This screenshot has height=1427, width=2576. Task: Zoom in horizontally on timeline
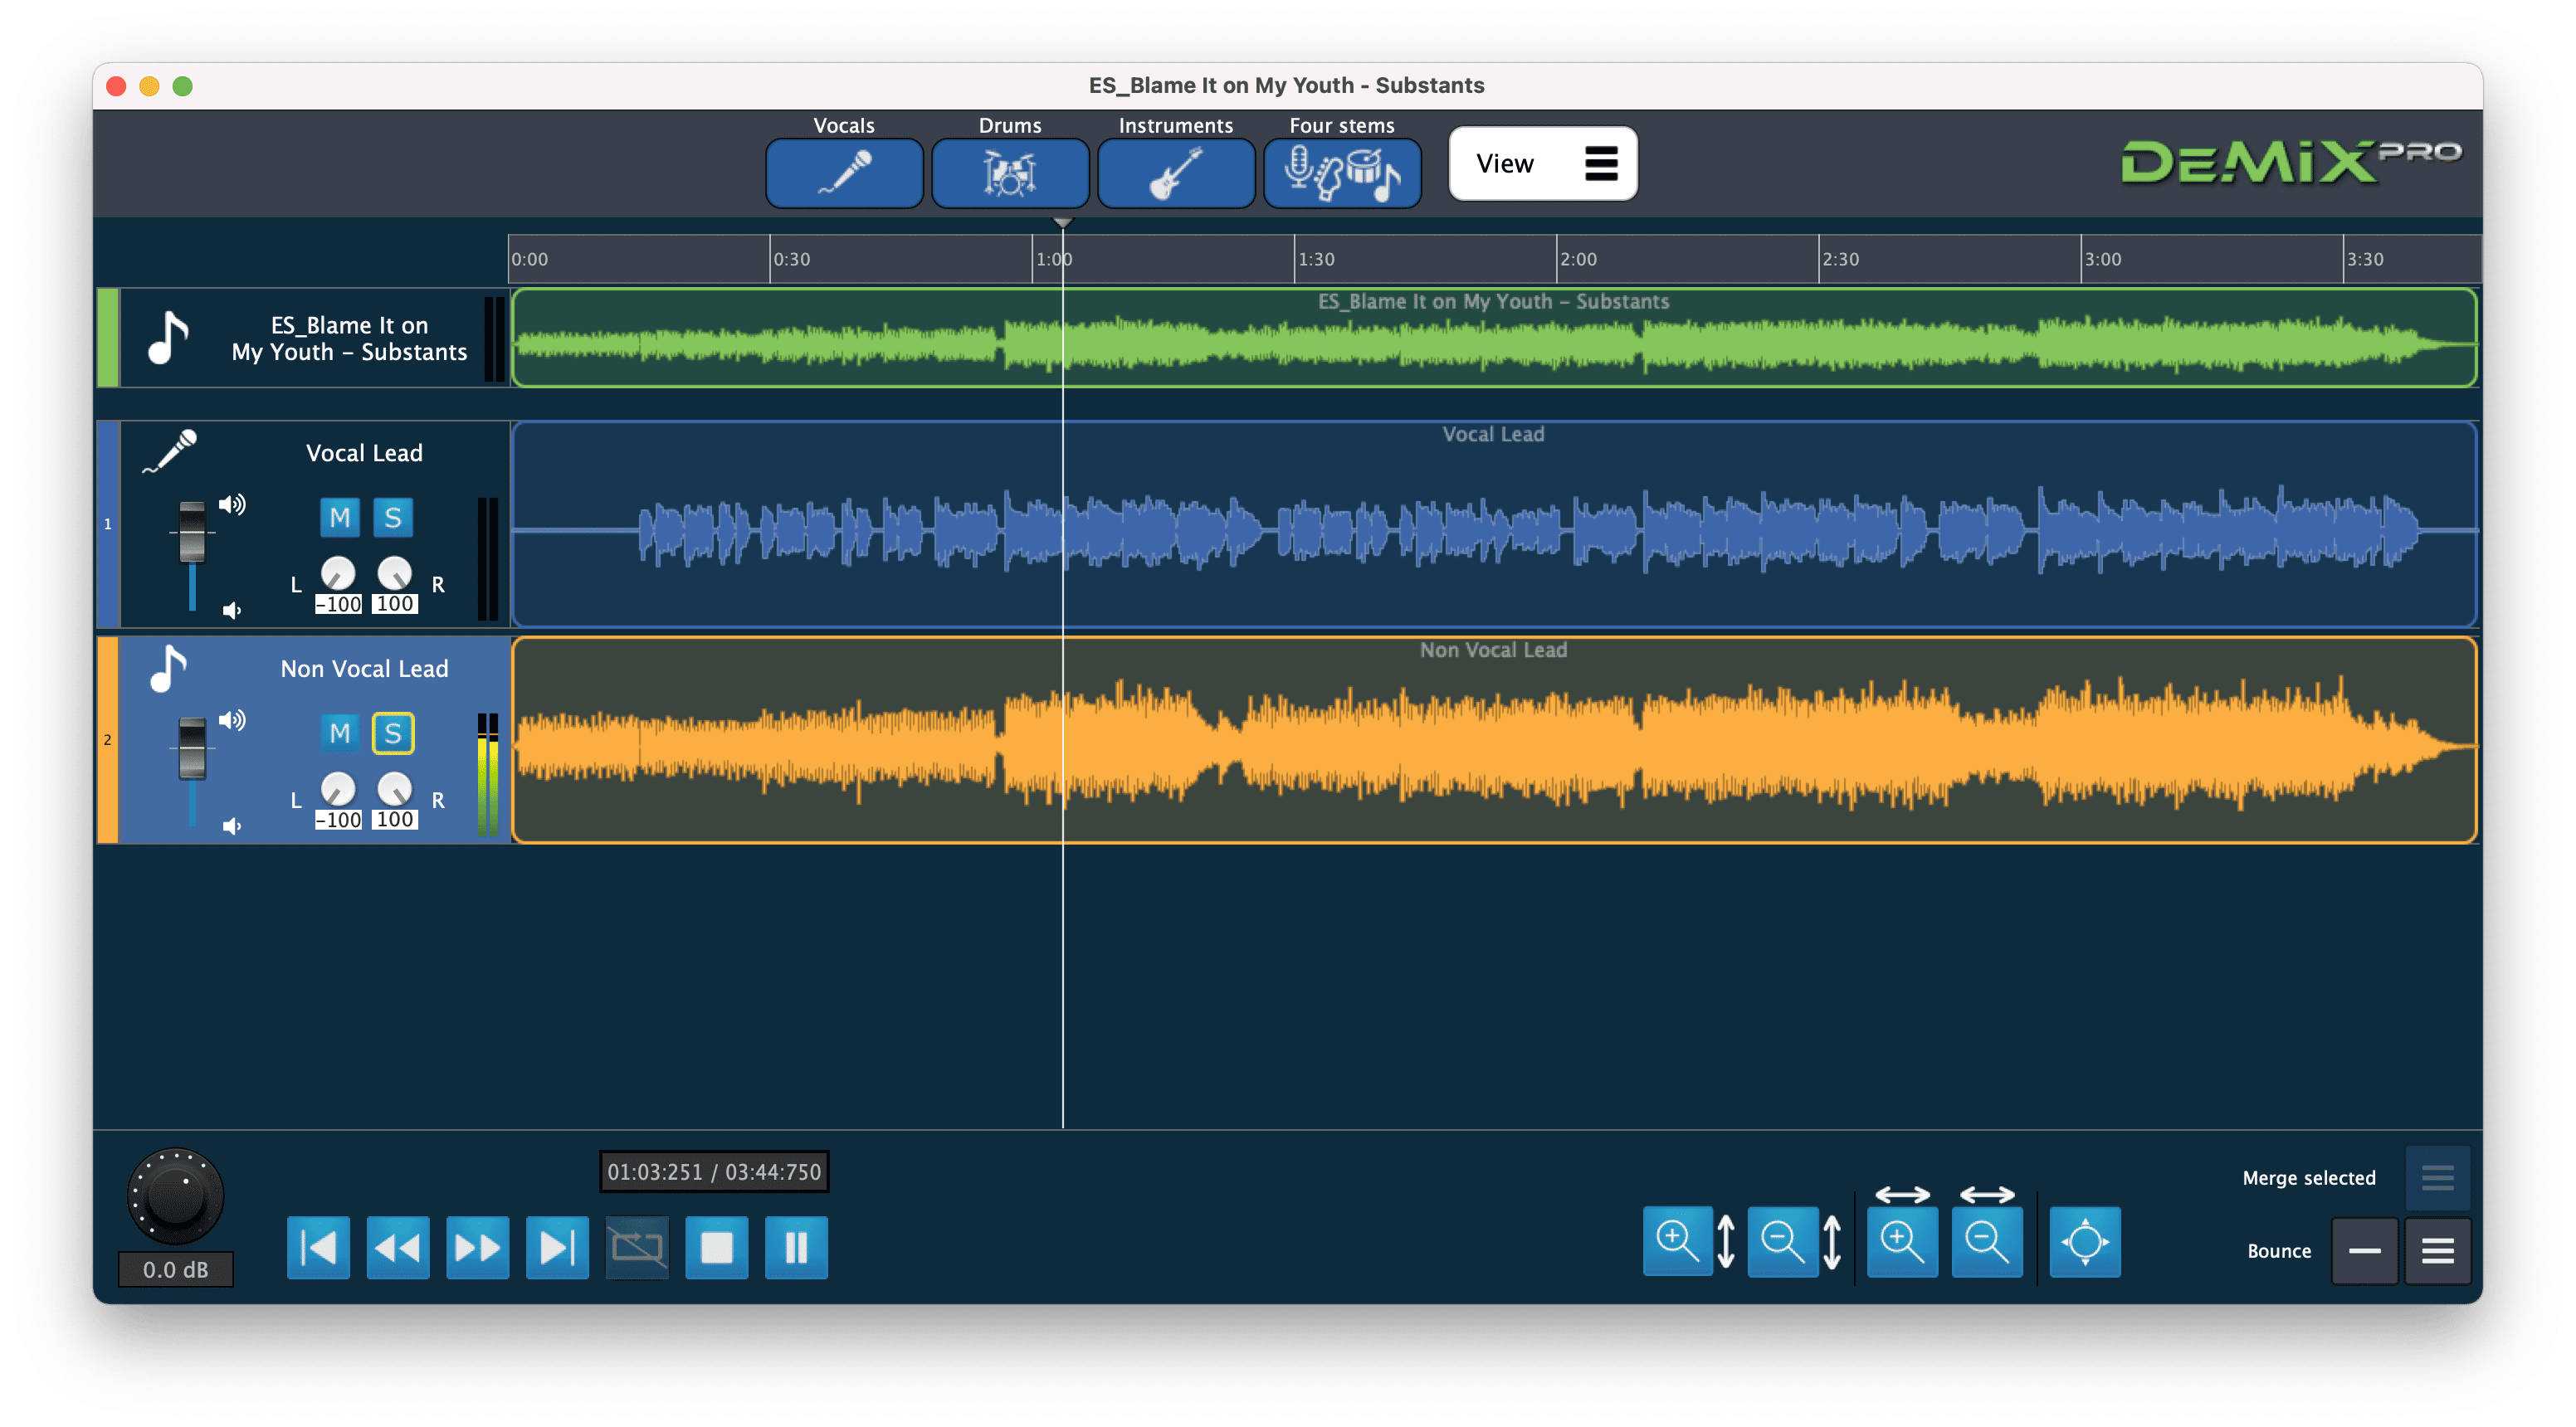pos(1902,1241)
